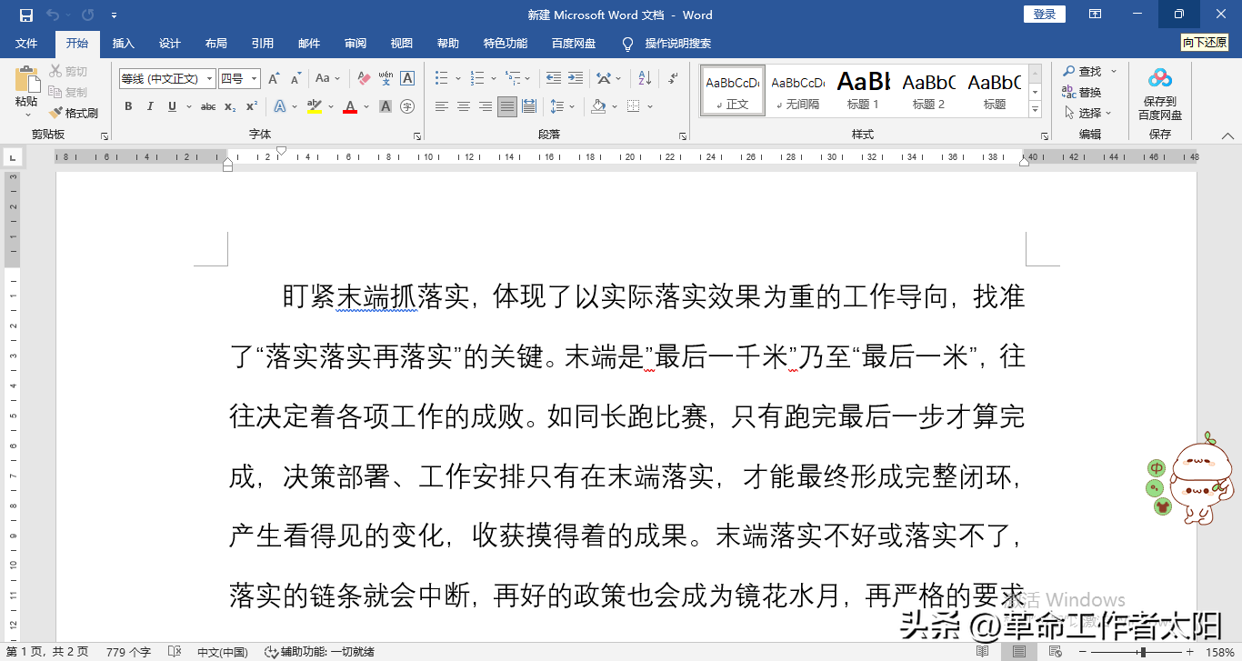Open the language setting 中文(中国) in status bar
1242x661 pixels.
click(223, 652)
